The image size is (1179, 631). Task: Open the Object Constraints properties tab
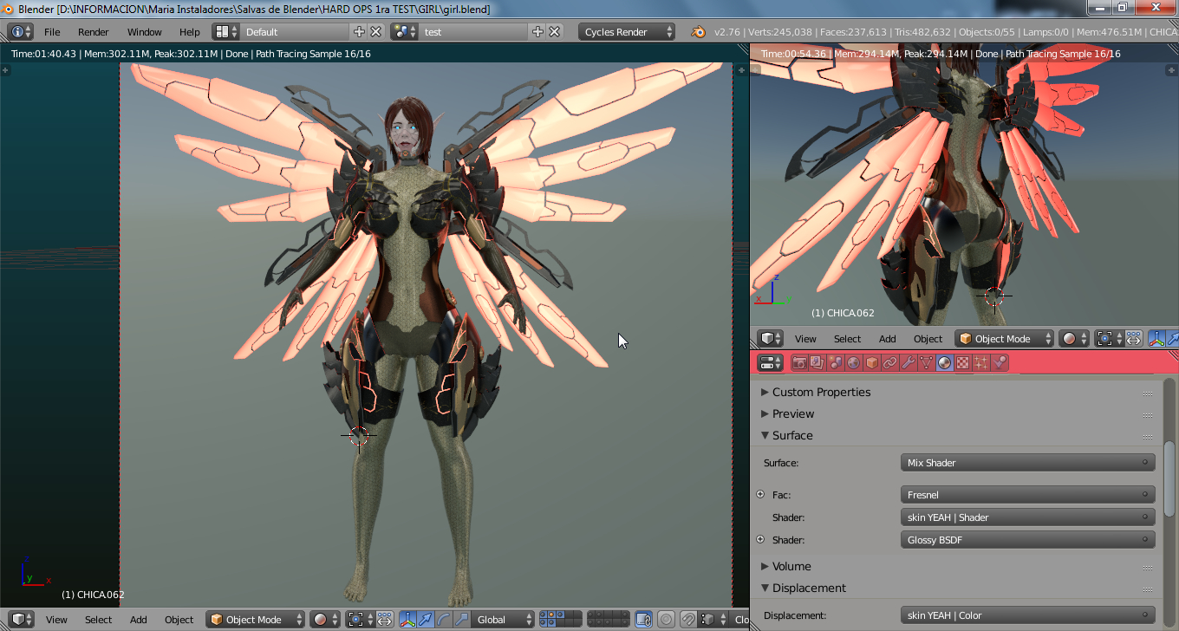click(x=890, y=363)
